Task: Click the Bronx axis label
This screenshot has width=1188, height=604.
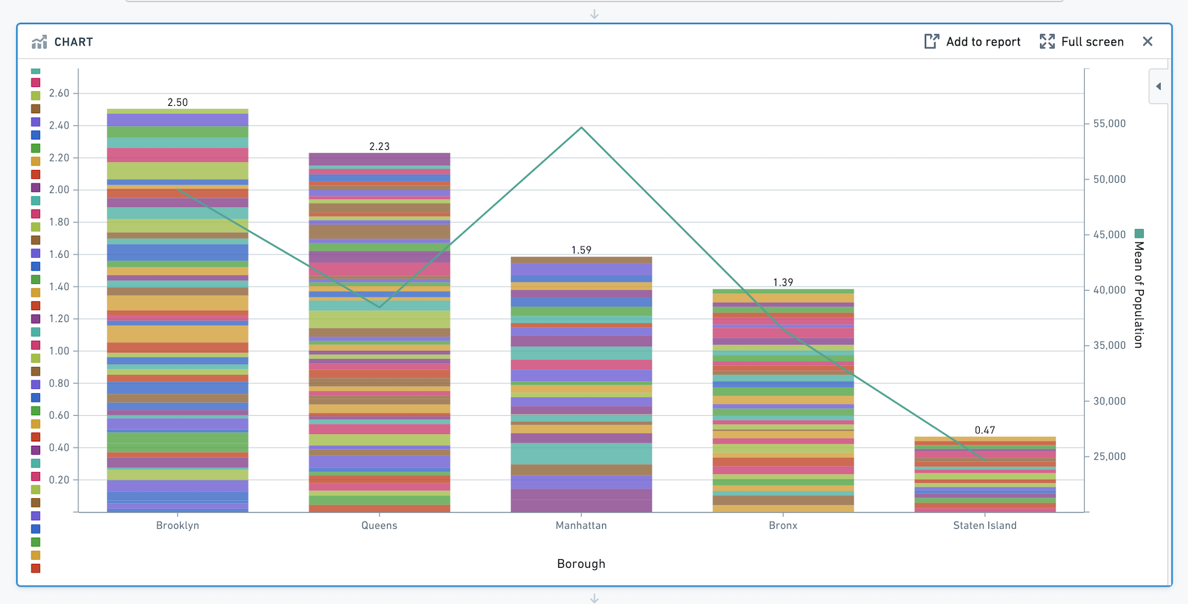Action: coord(783,525)
